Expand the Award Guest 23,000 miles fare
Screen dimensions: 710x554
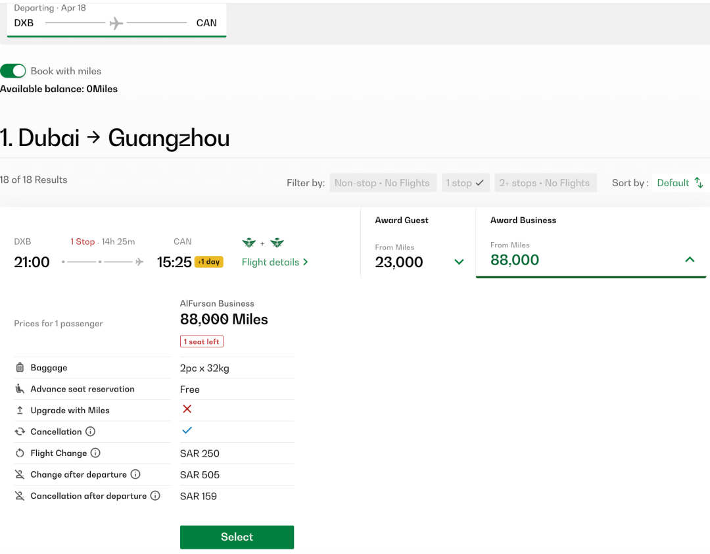418,243
